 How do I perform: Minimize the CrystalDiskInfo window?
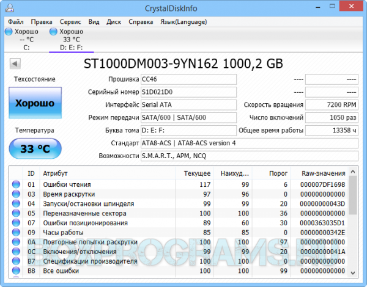tap(318, 7)
